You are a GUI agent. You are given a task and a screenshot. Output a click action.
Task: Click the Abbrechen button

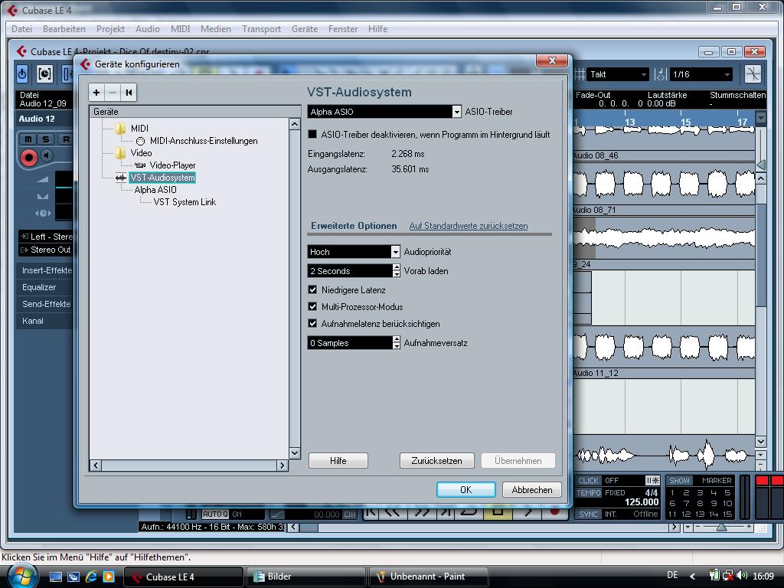point(532,489)
